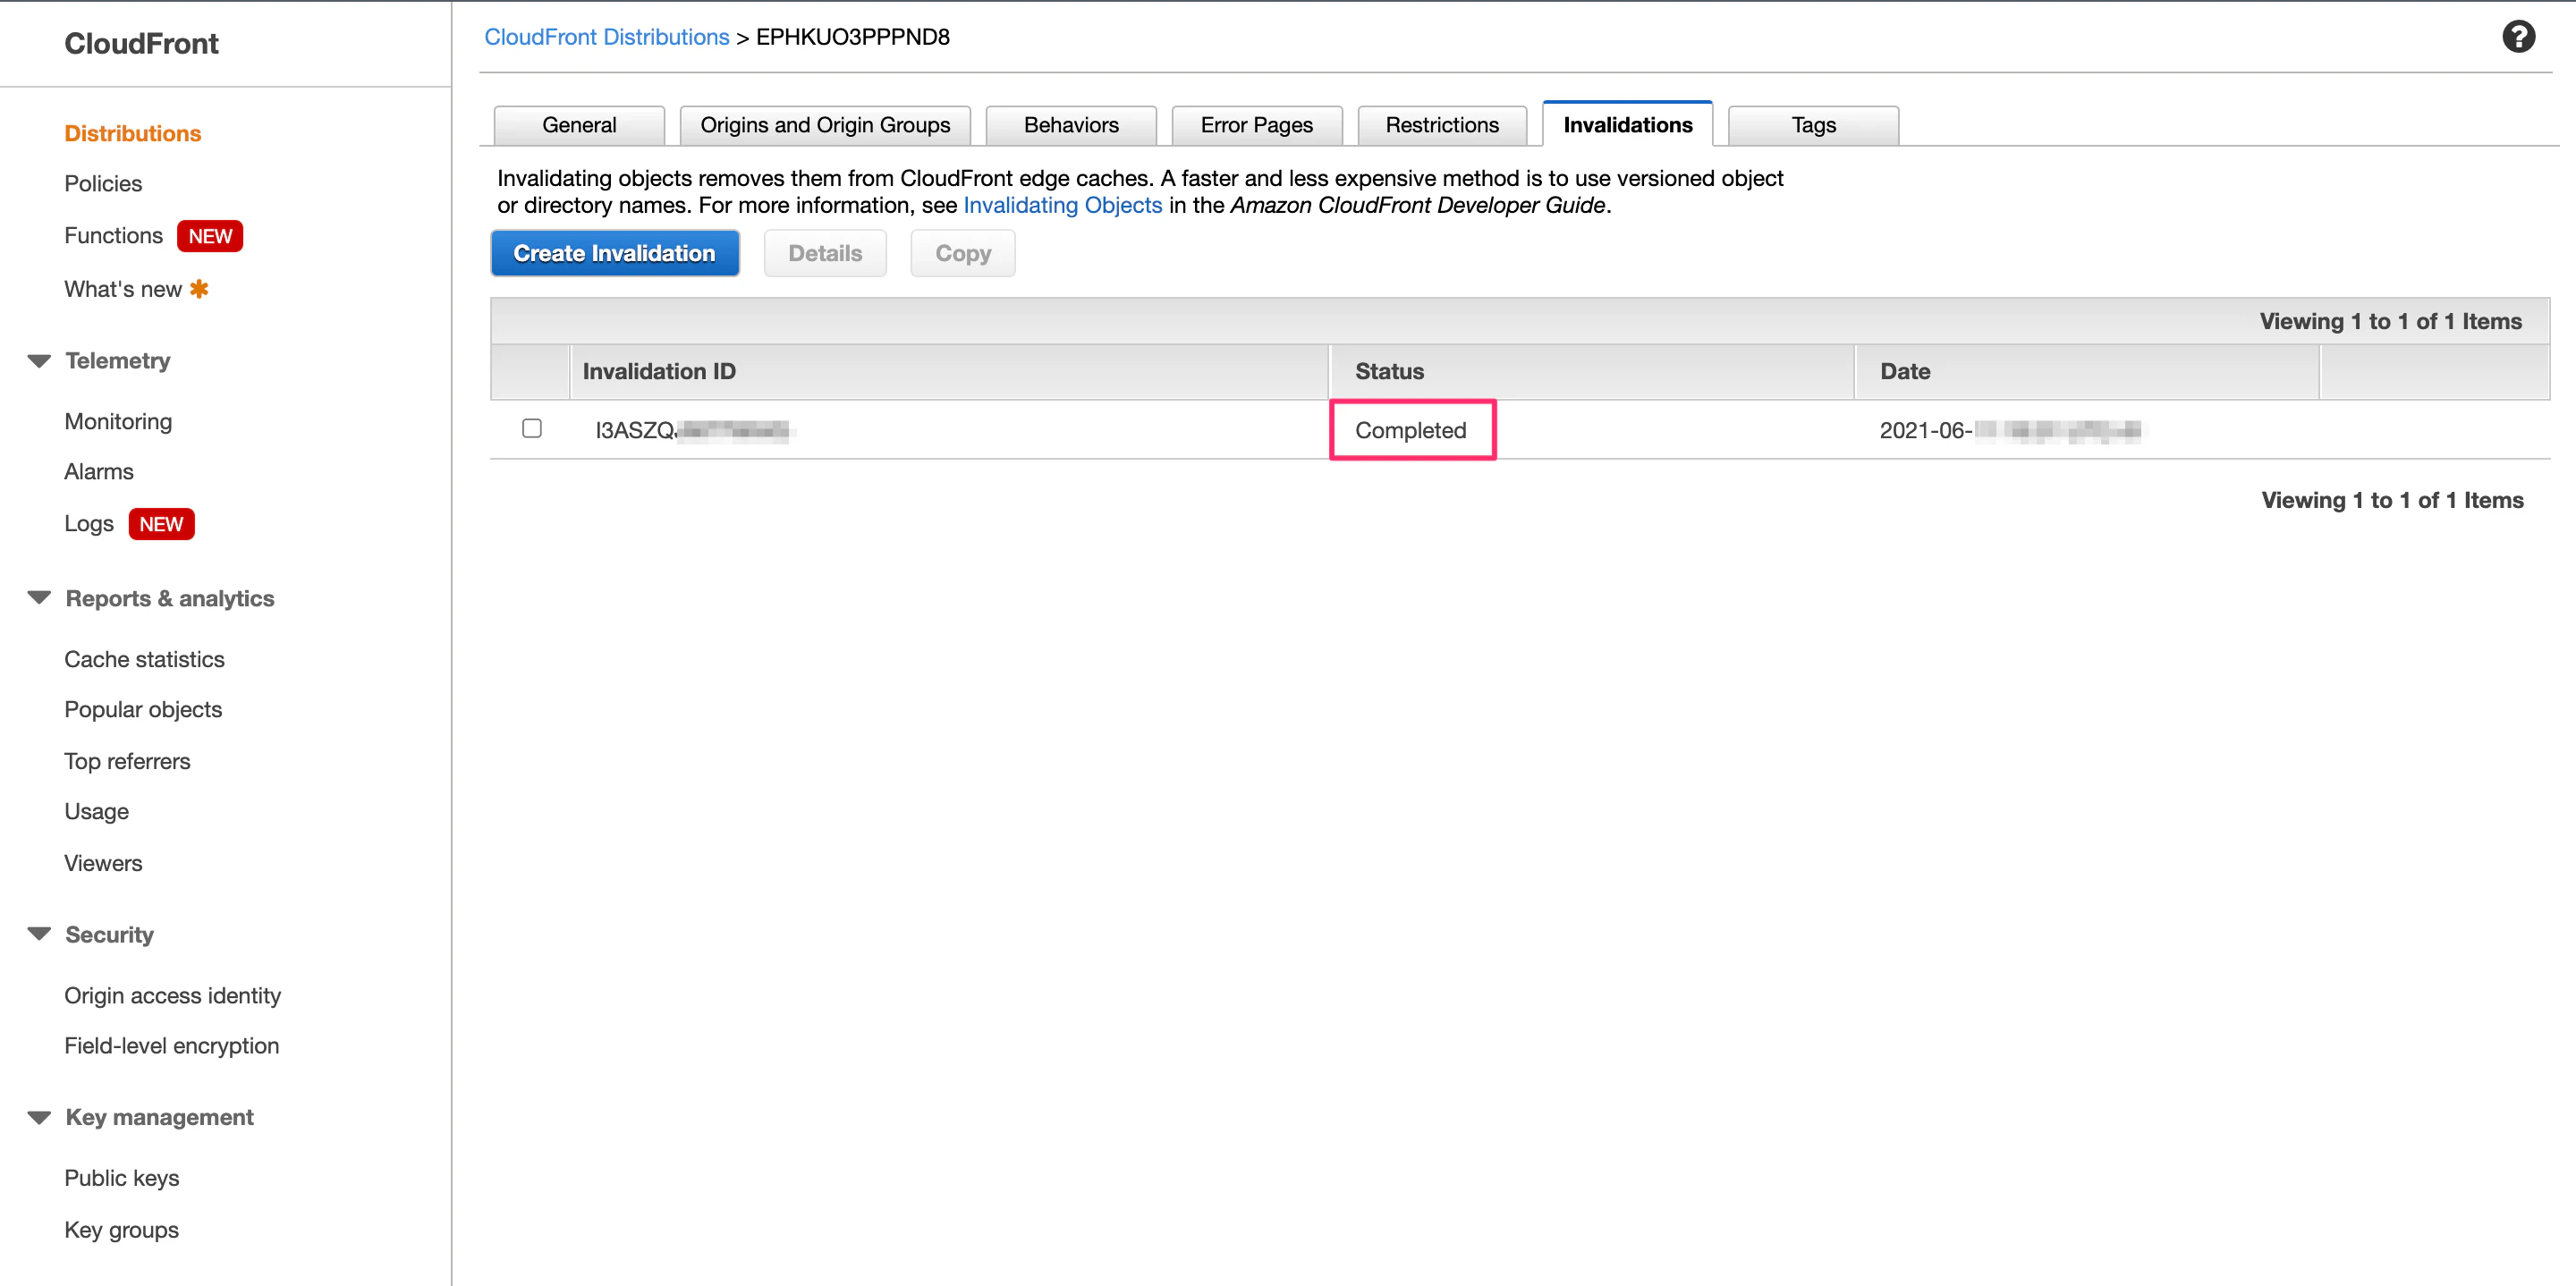The width and height of the screenshot is (2576, 1286).
Task: Select the Invalidations tab
Action: click(1627, 124)
